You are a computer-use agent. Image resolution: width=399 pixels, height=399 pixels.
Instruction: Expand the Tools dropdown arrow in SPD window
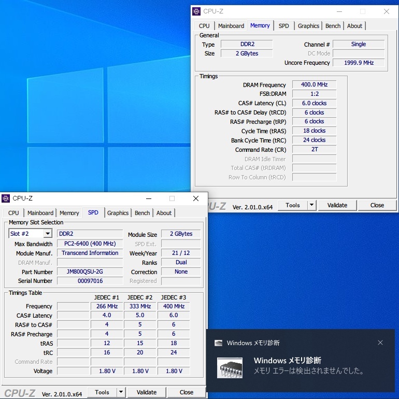click(x=121, y=392)
